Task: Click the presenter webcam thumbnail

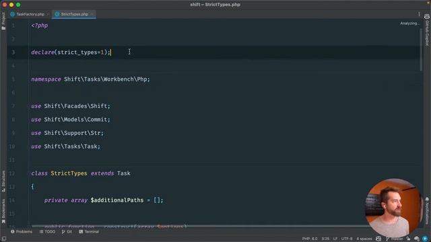Action: click(x=393, y=208)
